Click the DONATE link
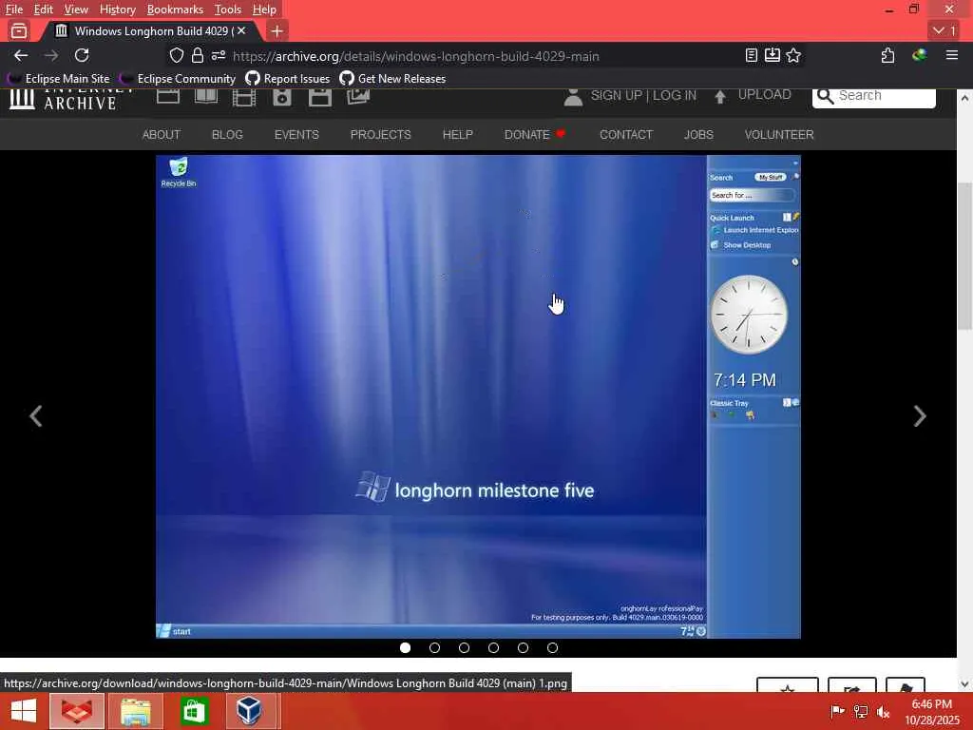The image size is (973, 730). point(526,135)
